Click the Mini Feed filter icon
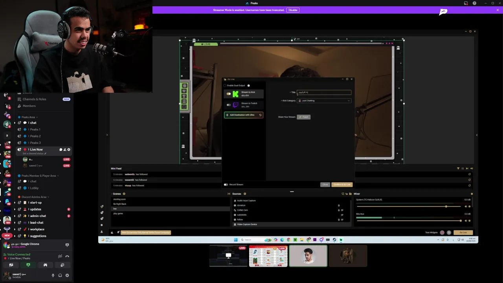This screenshot has height=283, width=503. [458, 169]
